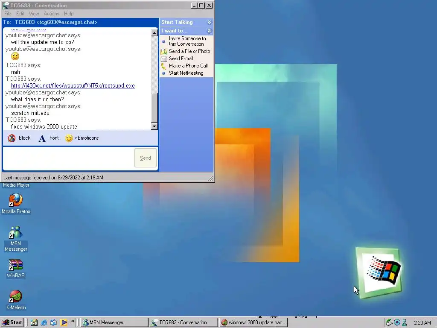
Task: Click the Windows flag logo on wallpaper corner
Action: click(379, 272)
